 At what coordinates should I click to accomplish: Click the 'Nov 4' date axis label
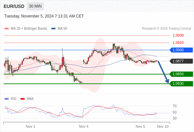[x=83, y=126]
